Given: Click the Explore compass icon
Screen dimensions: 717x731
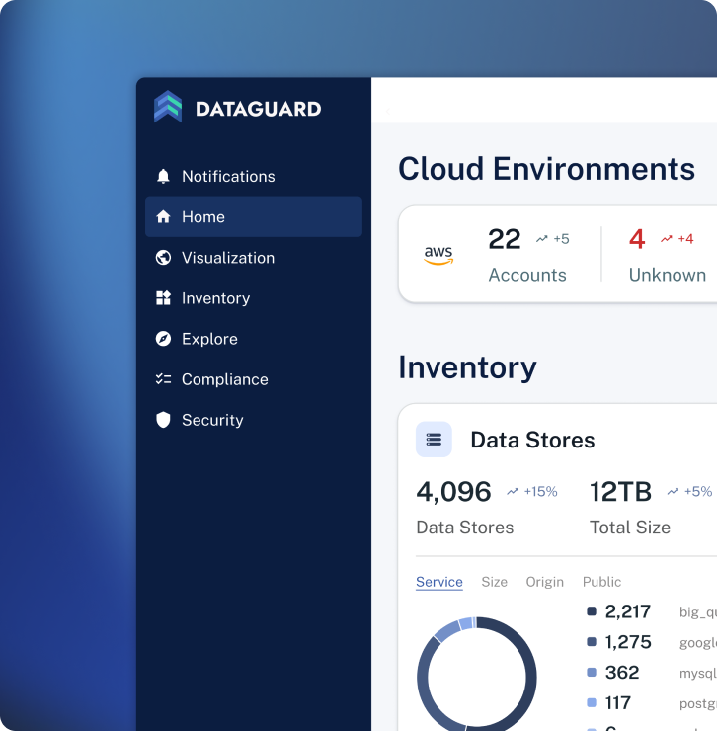Looking at the screenshot, I should click(x=164, y=338).
